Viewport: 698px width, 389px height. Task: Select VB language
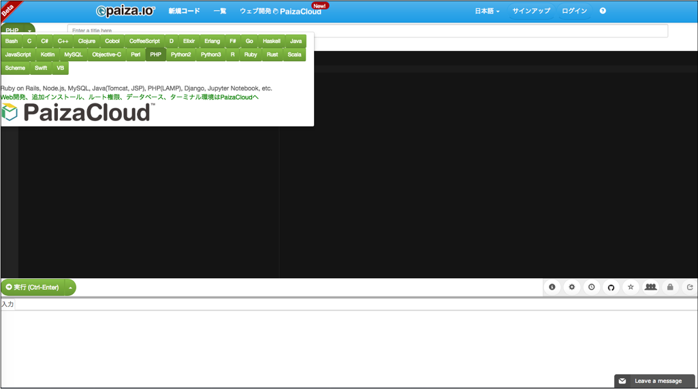(61, 68)
